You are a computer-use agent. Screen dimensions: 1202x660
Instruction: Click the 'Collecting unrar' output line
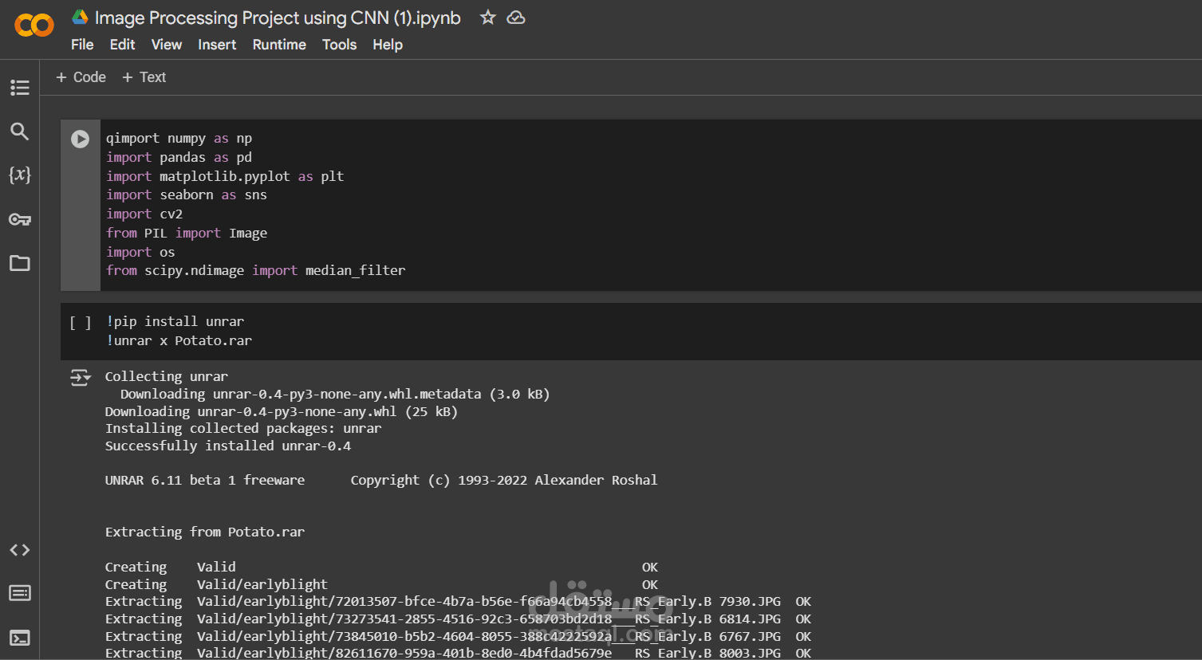166,376
